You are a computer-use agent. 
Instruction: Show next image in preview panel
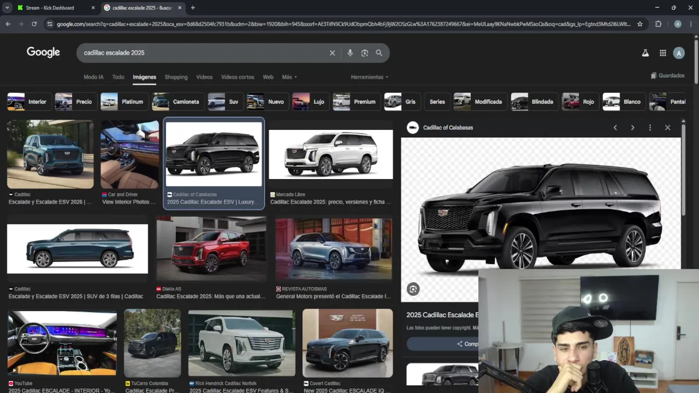click(632, 128)
